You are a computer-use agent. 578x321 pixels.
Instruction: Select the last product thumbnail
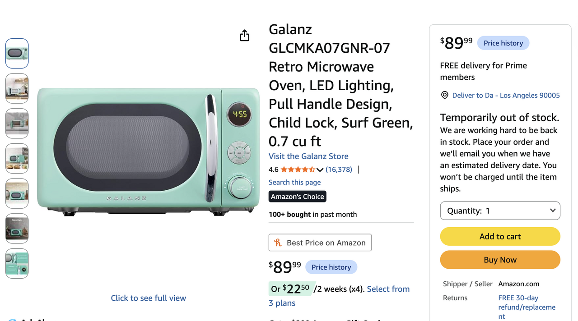click(17, 263)
